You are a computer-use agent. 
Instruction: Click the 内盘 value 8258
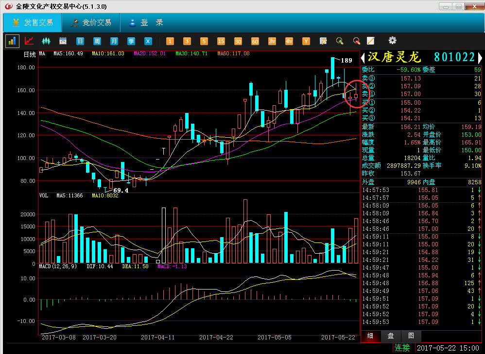click(x=474, y=182)
